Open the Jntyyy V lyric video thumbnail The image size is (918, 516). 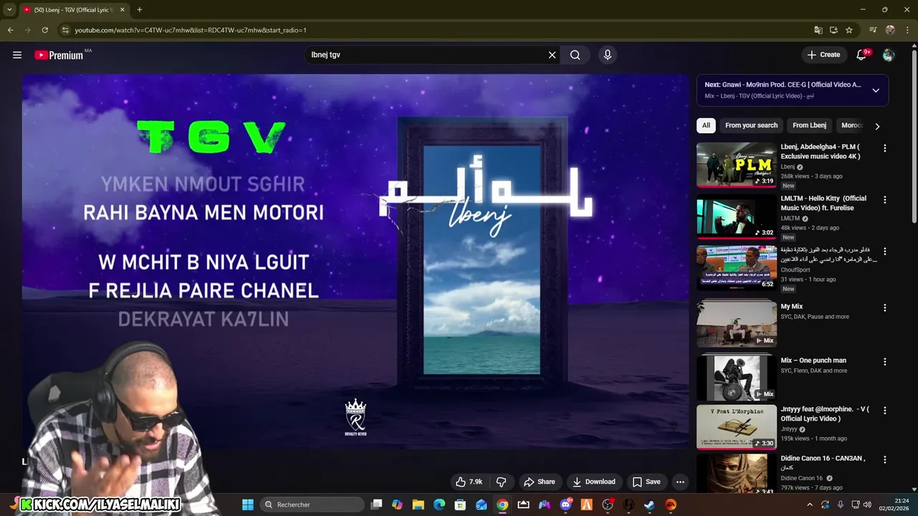(x=737, y=427)
